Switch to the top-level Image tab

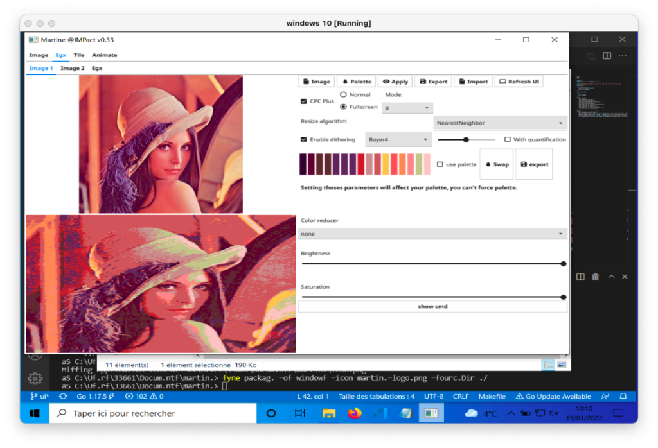coord(39,55)
